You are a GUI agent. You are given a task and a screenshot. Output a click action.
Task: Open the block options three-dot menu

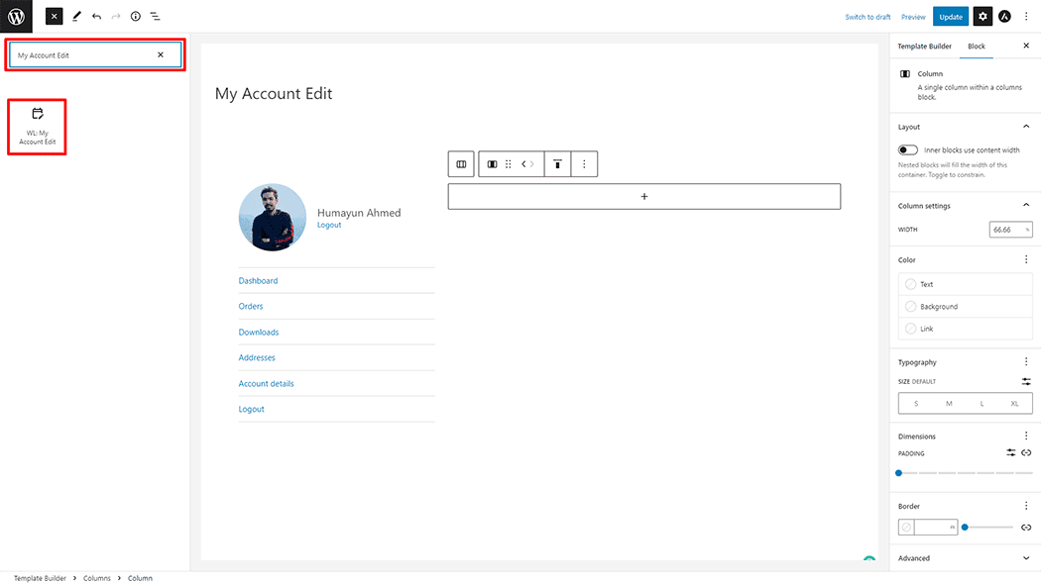pos(584,163)
